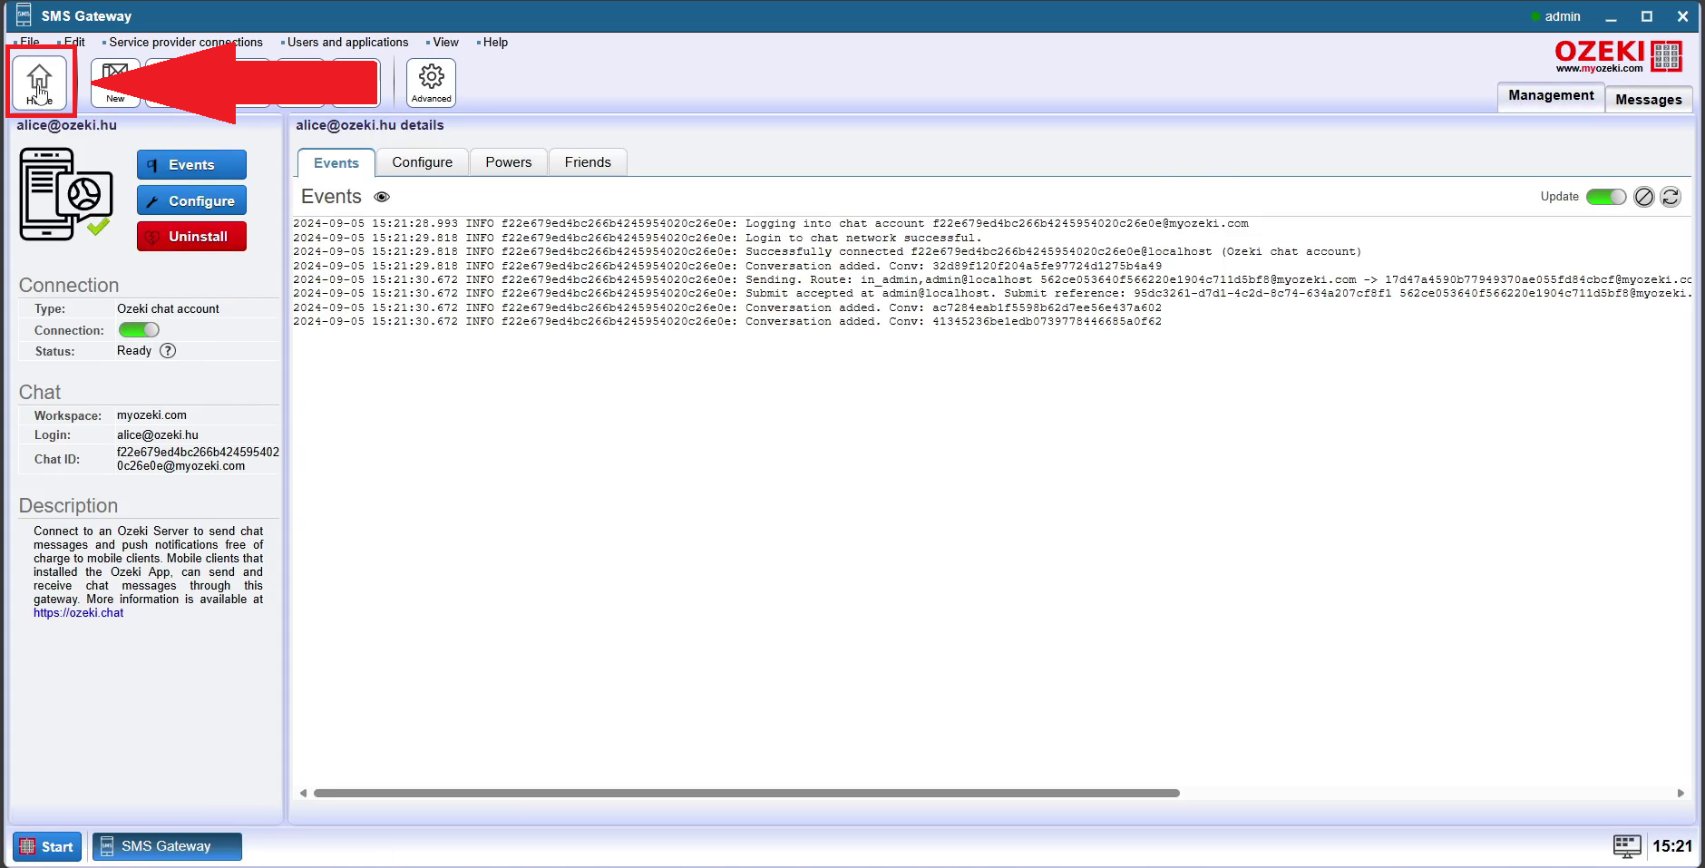Open the Edit menu
The width and height of the screenshot is (1705, 868).
73,43
